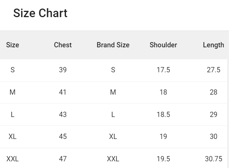Click the Length column header
The height and width of the screenshot is (168, 229).
tap(213, 45)
